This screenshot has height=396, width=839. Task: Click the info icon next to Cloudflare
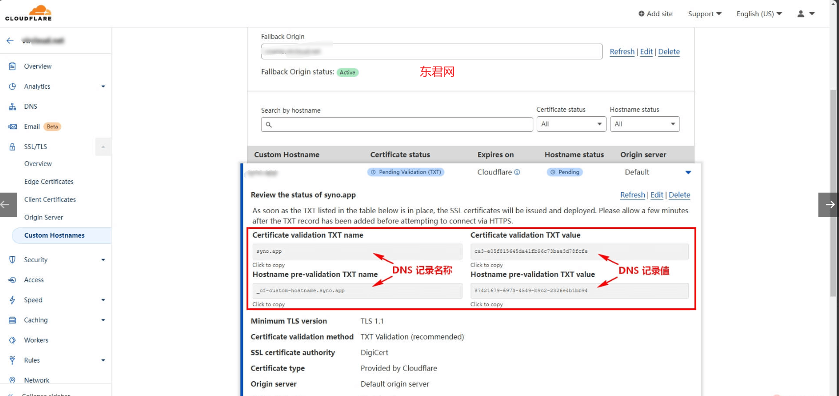click(x=517, y=172)
